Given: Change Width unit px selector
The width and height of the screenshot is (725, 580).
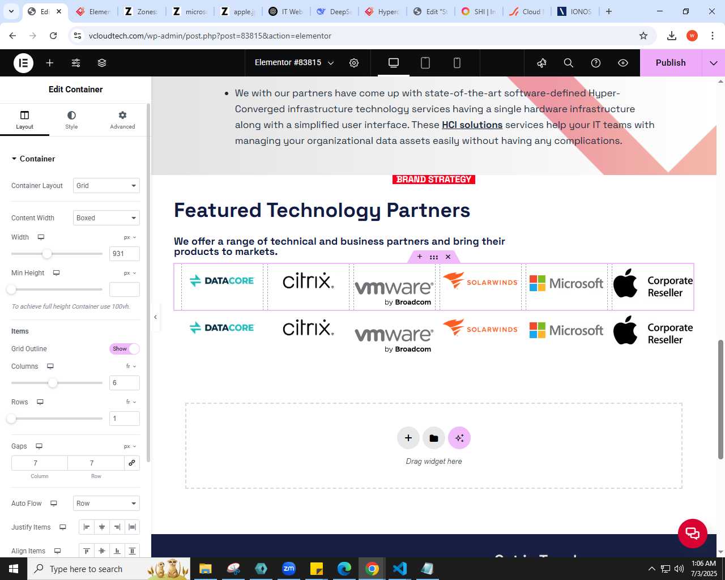Looking at the screenshot, I should coord(130,237).
